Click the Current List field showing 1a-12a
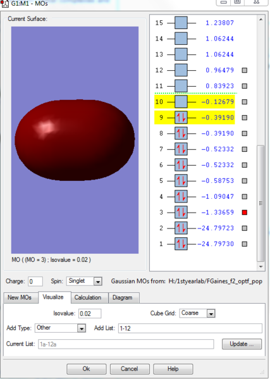Viewport: 270px width, 379px height. 126,344
